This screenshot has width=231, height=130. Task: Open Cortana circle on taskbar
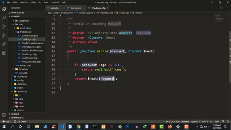coord(20,127)
